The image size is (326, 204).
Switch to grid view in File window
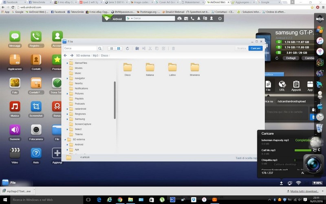[119, 49]
